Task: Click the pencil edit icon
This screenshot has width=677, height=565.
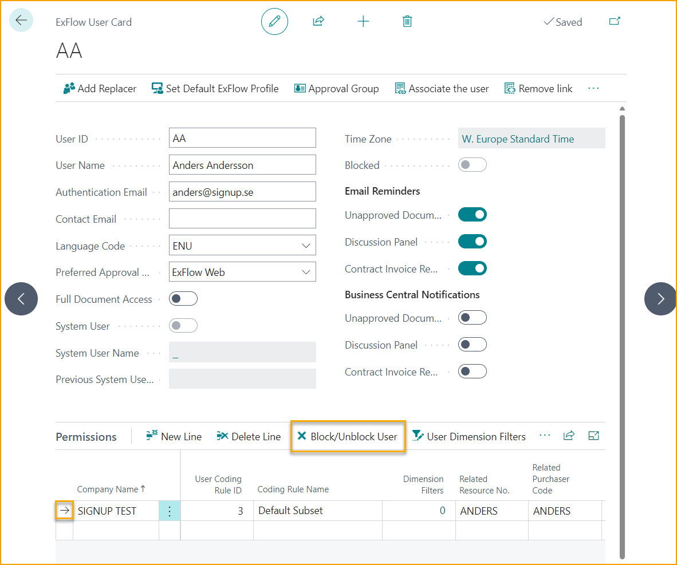Action: click(274, 21)
